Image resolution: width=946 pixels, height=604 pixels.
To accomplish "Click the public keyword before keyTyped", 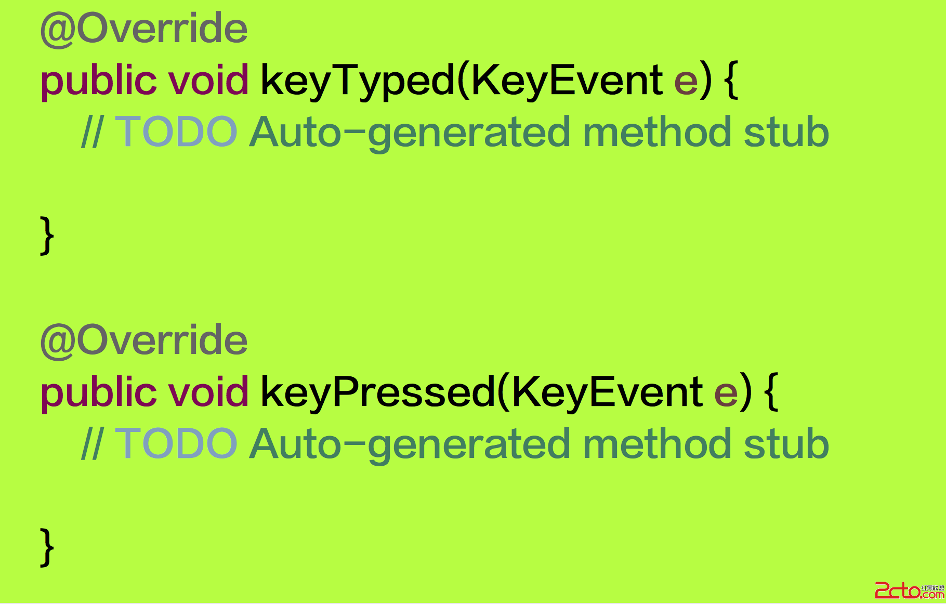I will (98, 81).
